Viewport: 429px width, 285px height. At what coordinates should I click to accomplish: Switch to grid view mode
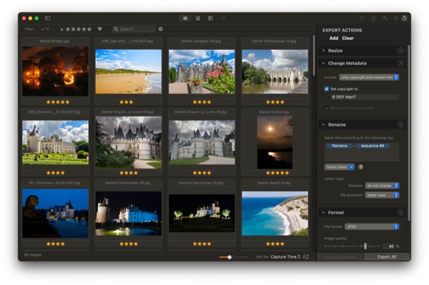point(185,19)
